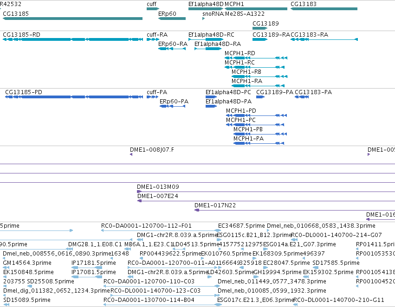Select the MCPH1-PB protein feature
The width and height of the screenshot is (395, 307).
coord(260,134)
